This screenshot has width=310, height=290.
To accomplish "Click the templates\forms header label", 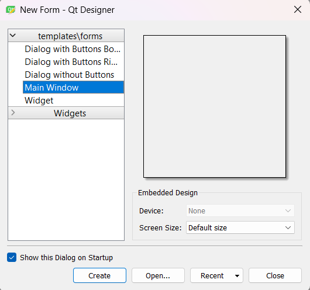I will [x=70, y=36].
